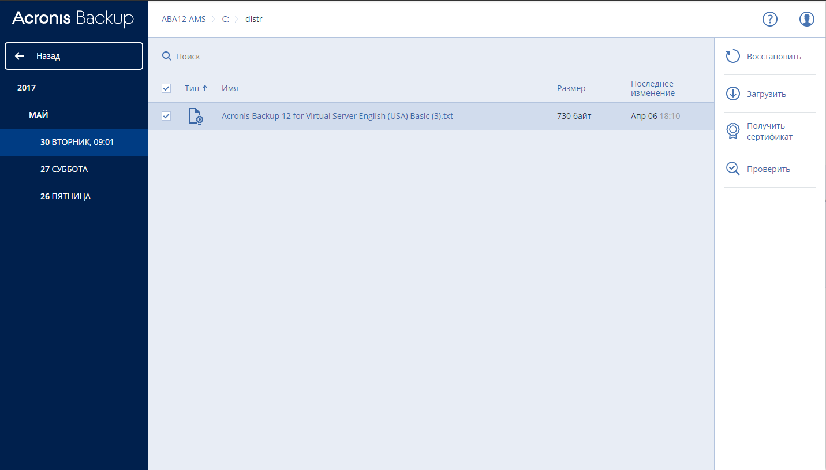Click the distr folder breadcrumb

(254, 19)
